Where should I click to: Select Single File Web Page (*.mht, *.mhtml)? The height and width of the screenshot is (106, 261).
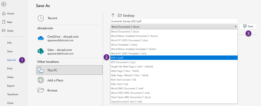(x=174, y=67)
